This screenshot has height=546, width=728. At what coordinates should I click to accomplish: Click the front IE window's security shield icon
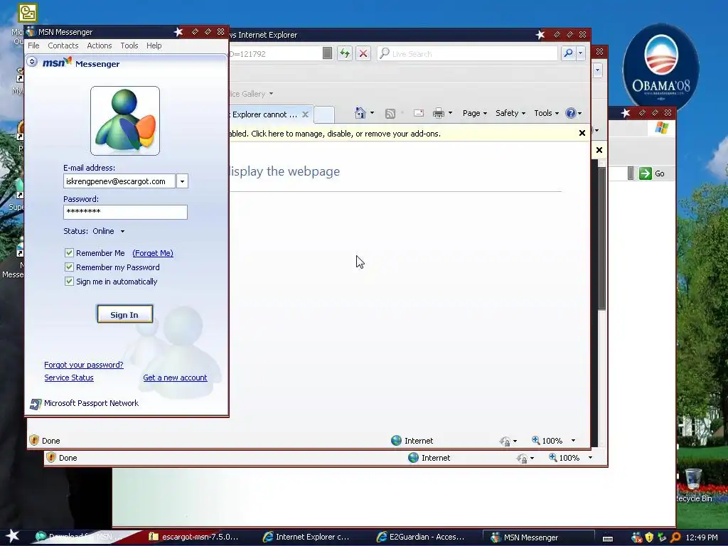[x=34, y=440]
